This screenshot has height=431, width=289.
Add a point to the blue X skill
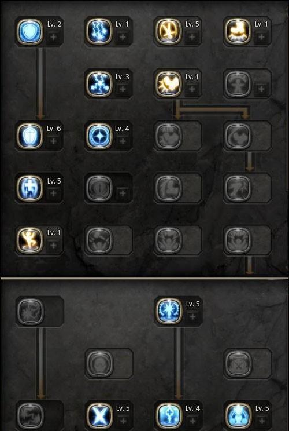[123, 421]
